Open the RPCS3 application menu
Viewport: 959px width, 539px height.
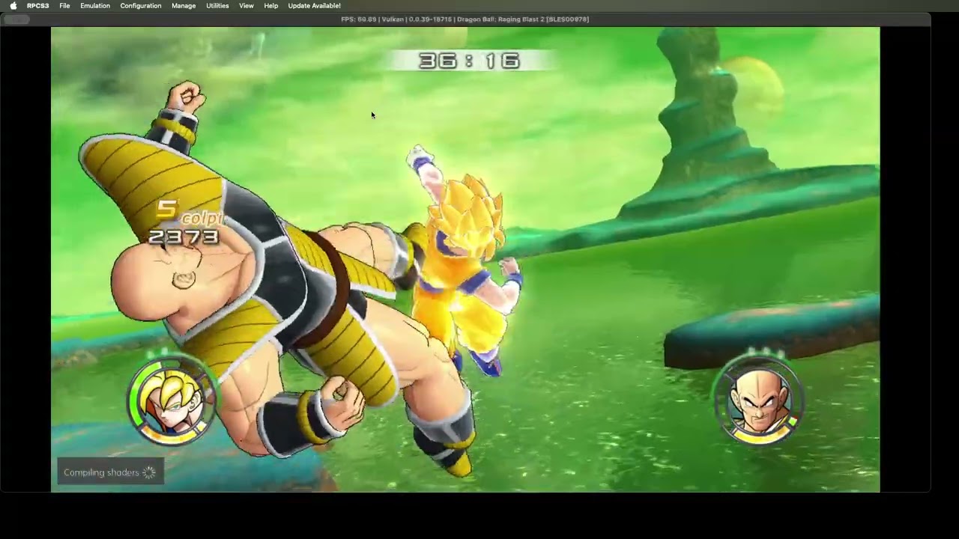point(37,5)
